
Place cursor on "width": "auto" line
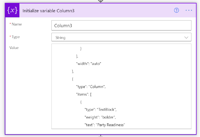pyautogui.click(x=89, y=64)
